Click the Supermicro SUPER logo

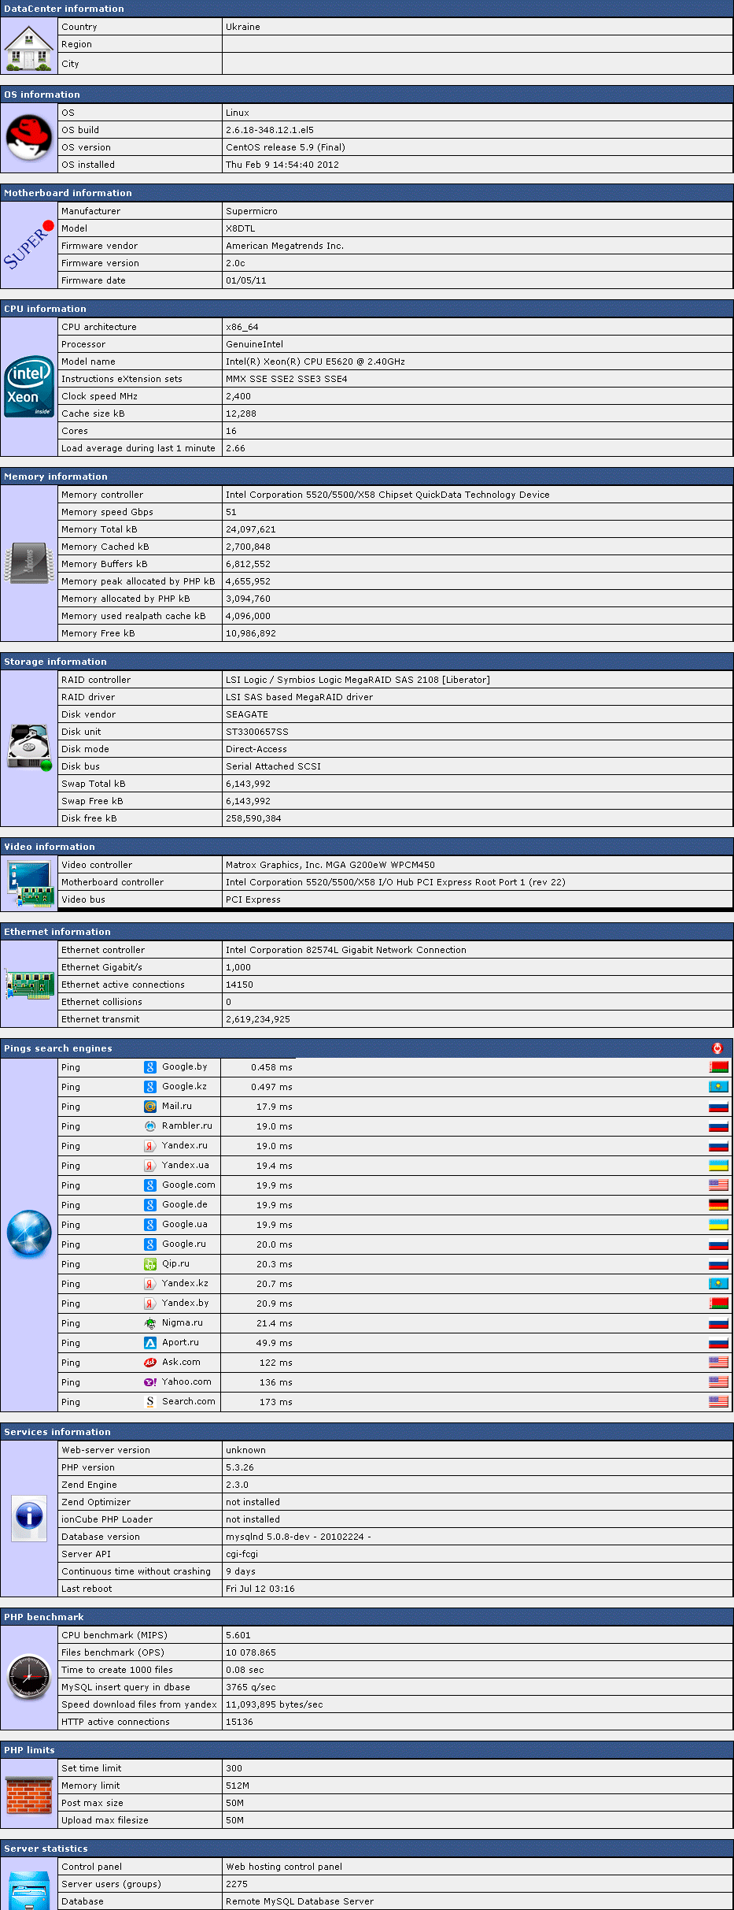coord(28,245)
